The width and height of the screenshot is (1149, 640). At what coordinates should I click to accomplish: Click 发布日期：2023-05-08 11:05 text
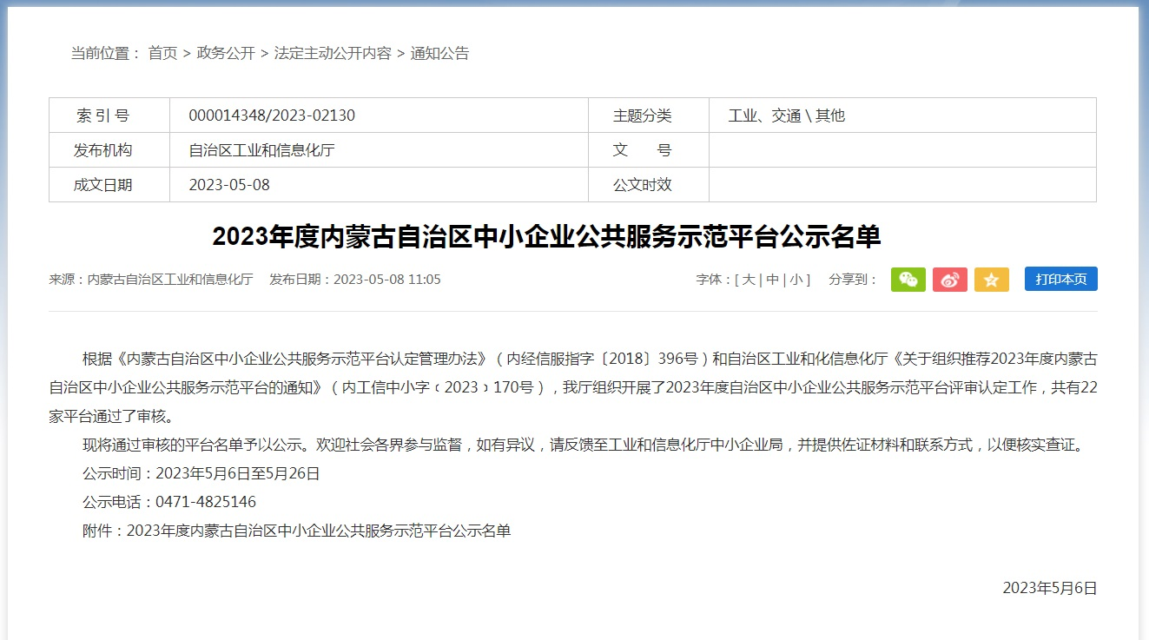[355, 280]
